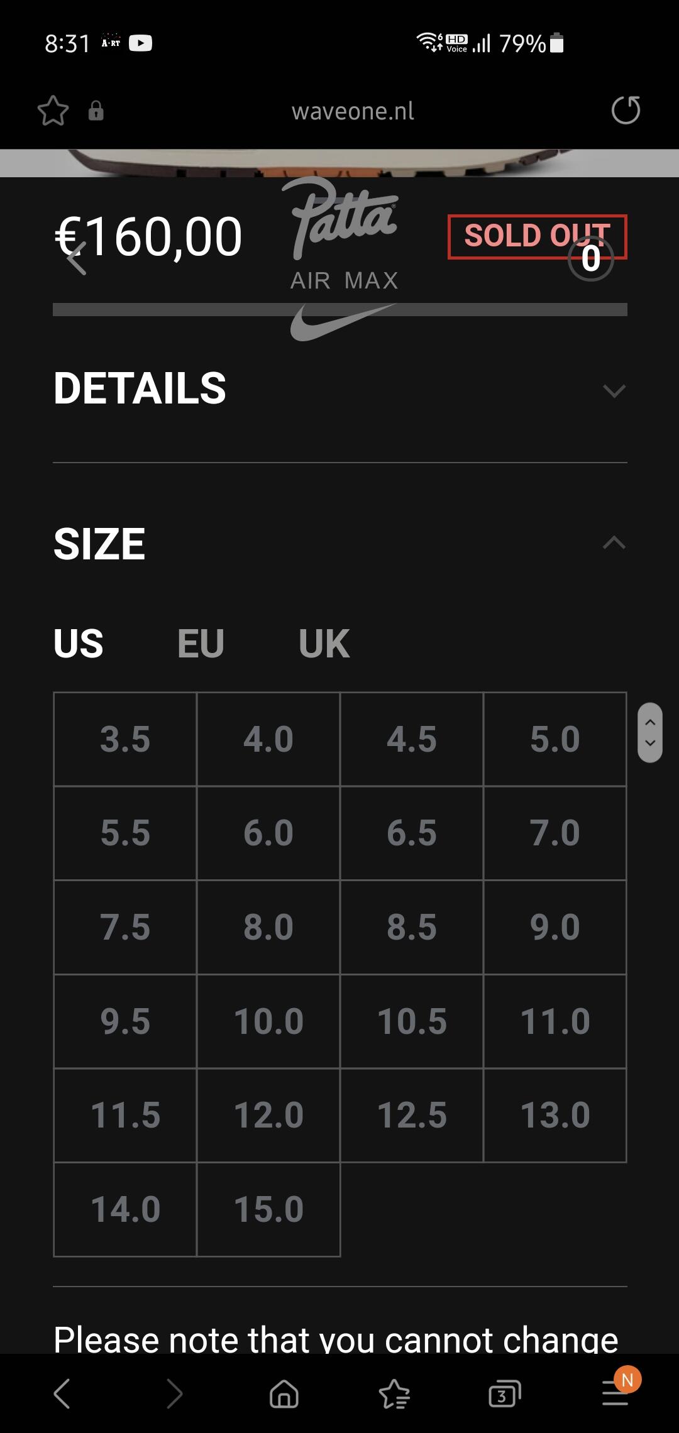Tap the bookmark star icon in address bar

53,111
